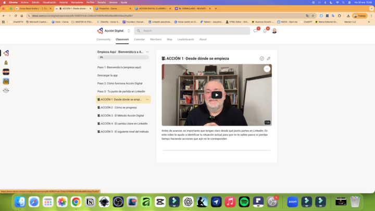This screenshot has height=211, width=375.
Task: Show hidden bookmarks with overflow chevron
Action: point(369,22)
